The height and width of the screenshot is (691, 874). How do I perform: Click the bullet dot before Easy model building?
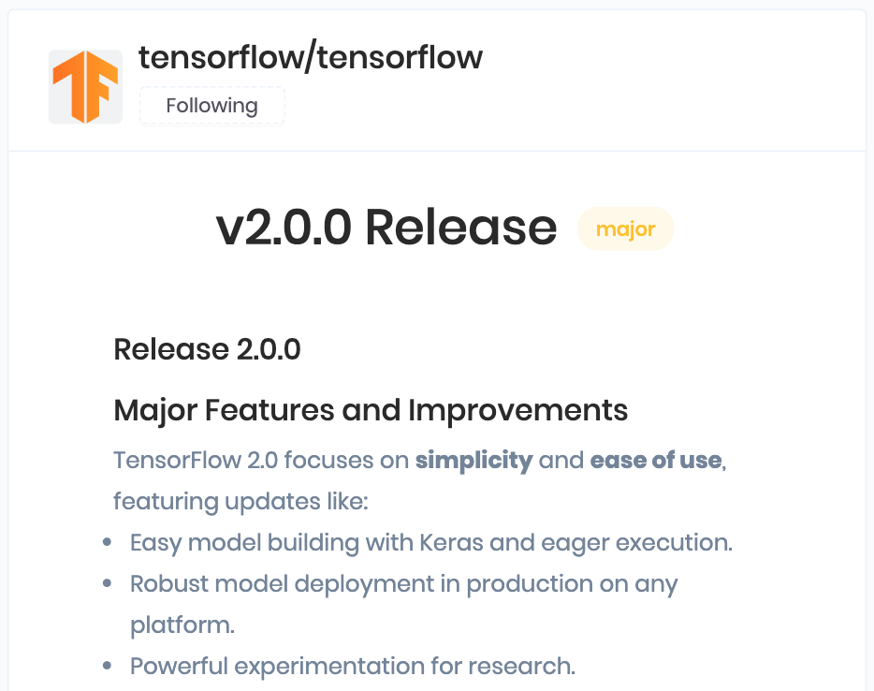point(108,543)
